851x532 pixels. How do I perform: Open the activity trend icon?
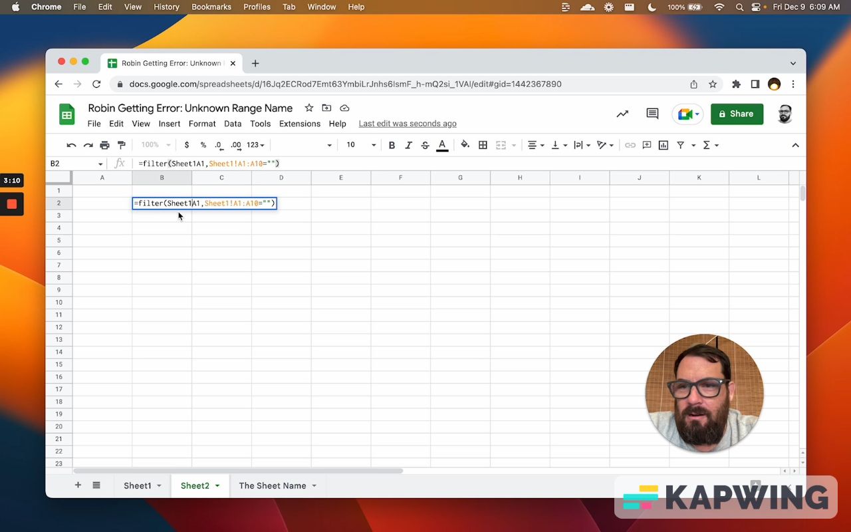[622, 114]
